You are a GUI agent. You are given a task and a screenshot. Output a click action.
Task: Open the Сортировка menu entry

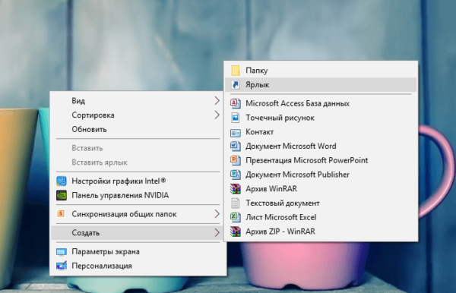point(138,115)
